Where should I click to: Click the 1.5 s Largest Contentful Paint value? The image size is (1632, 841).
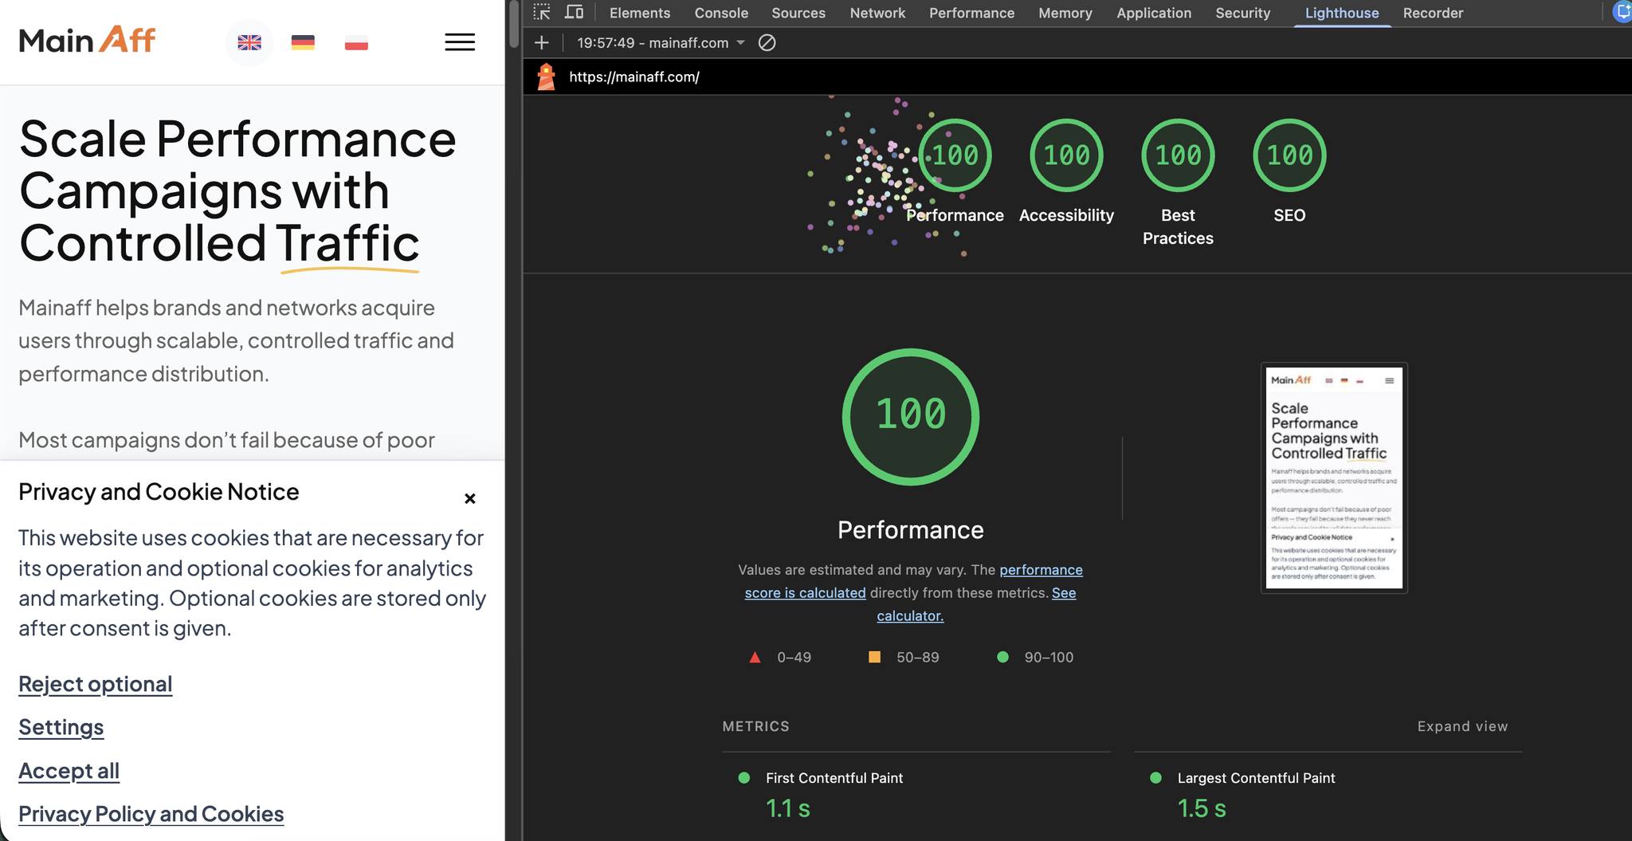tap(1202, 808)
